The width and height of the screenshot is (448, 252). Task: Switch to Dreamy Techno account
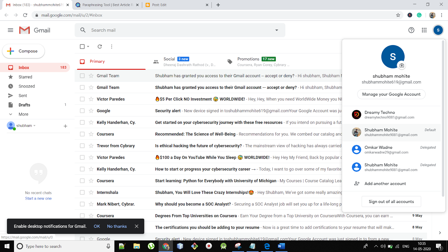point(391,115)
